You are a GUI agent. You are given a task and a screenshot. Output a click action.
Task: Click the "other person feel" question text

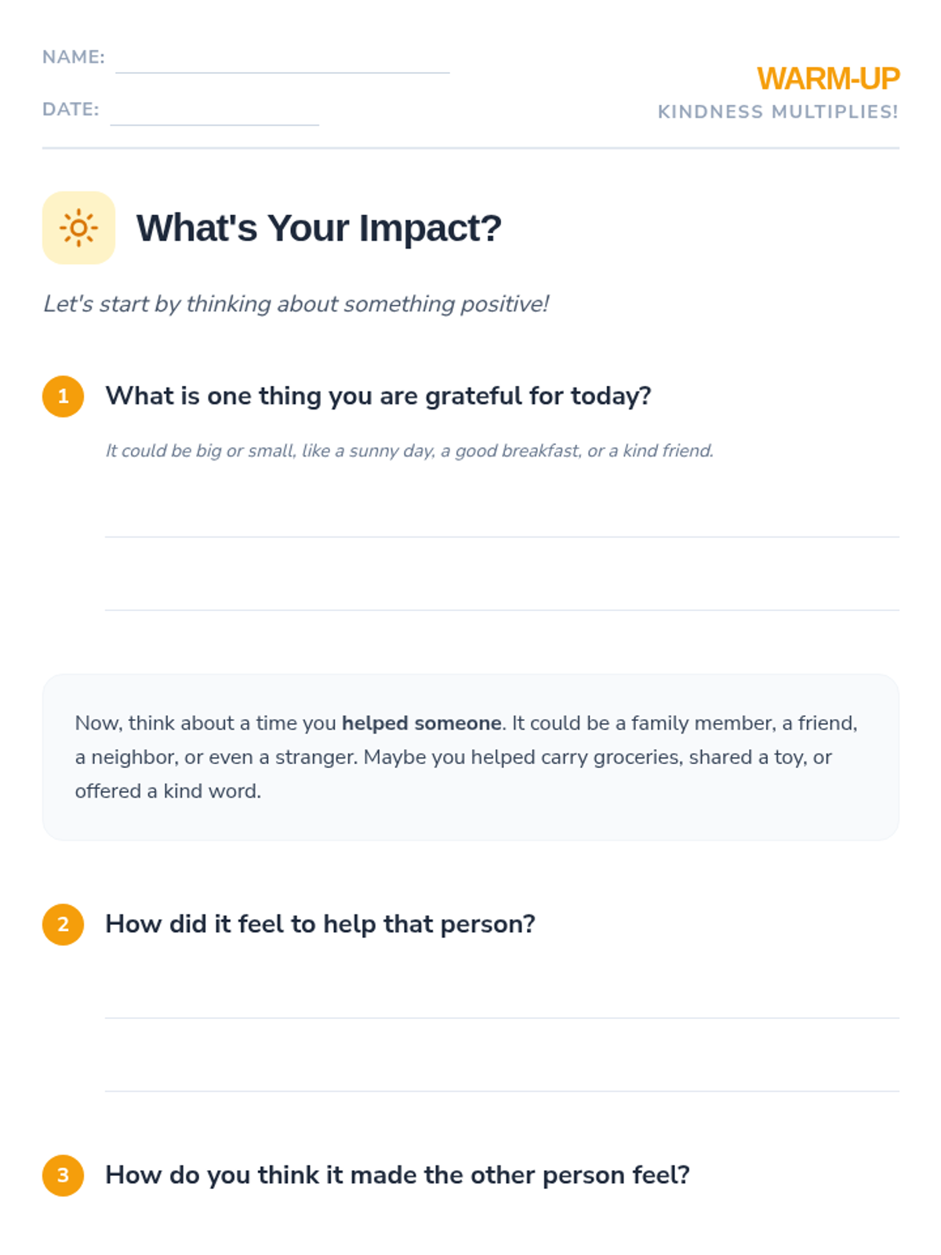click(398, 1175)
